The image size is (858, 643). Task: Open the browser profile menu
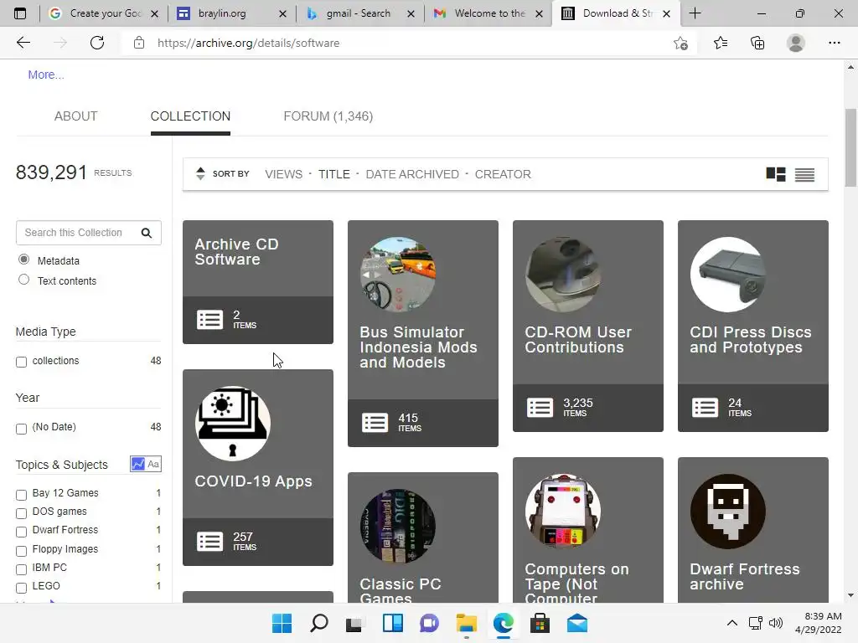click(x=796, y=43)
